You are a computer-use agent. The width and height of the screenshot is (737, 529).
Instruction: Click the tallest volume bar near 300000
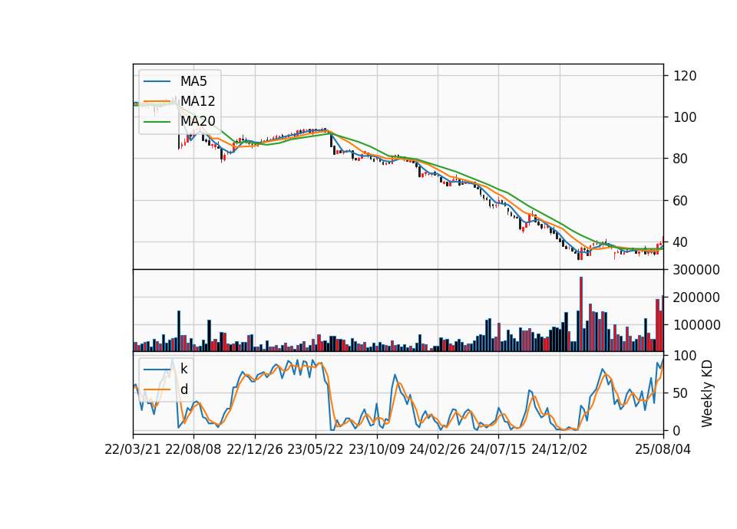[581, 314]
